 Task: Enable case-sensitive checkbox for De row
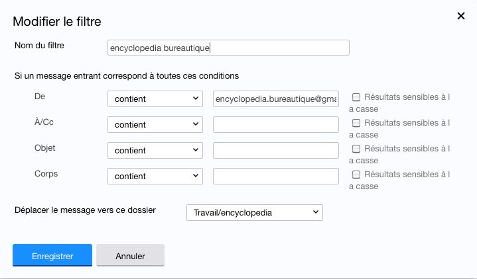click(x=356, y=97)
